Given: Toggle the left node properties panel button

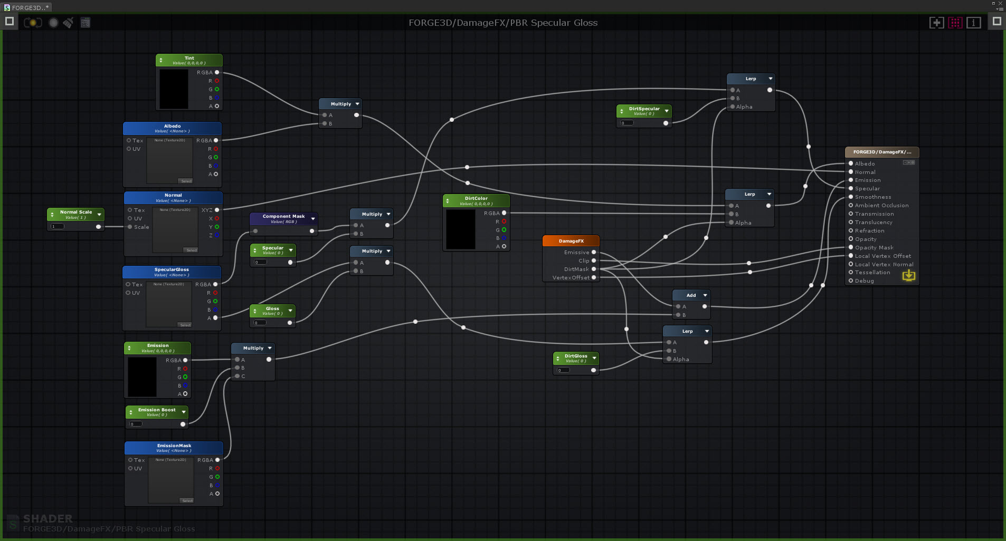Looking at the screenshot, I should [x=10, y=22].
